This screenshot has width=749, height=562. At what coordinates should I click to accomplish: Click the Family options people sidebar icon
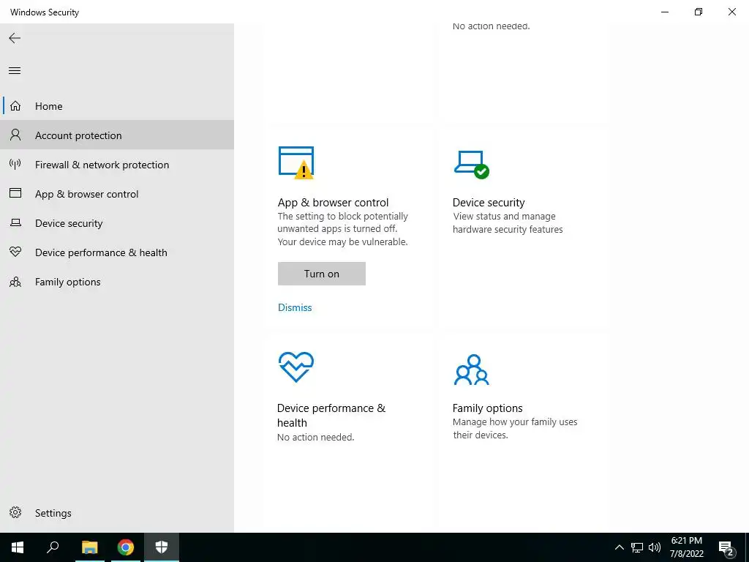[x=15, y=282]
